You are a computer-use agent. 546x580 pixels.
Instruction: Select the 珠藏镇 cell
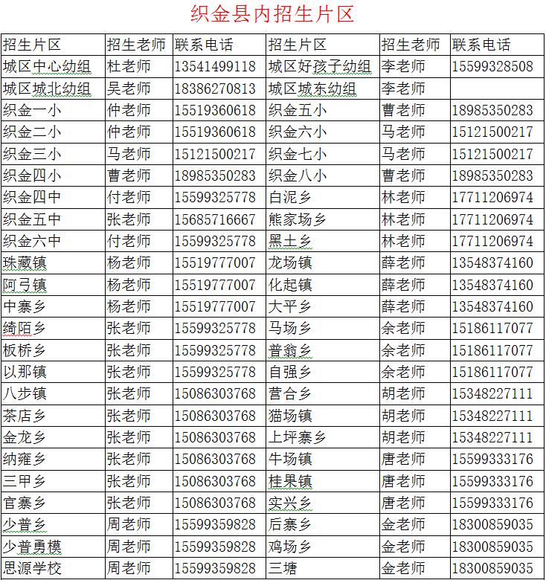point(54,263)
